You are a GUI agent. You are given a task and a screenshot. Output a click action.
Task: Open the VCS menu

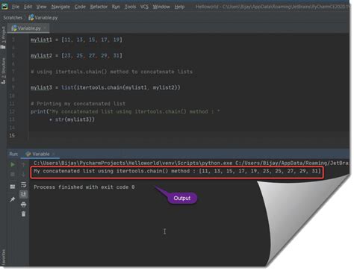[x=144, y=7]
